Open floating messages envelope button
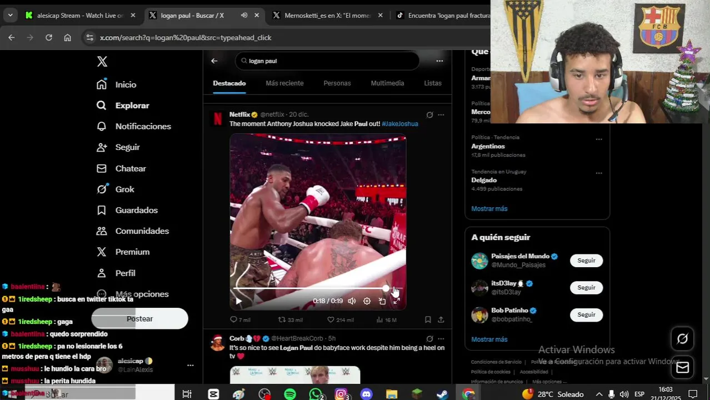This screenshot has height=400, width=710. pyautogui.click(x=683, y=368)
